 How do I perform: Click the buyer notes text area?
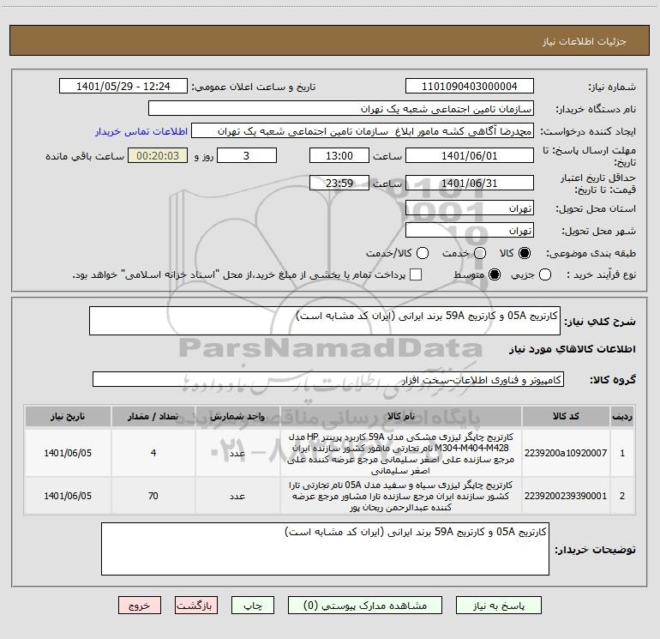point(325,549)
